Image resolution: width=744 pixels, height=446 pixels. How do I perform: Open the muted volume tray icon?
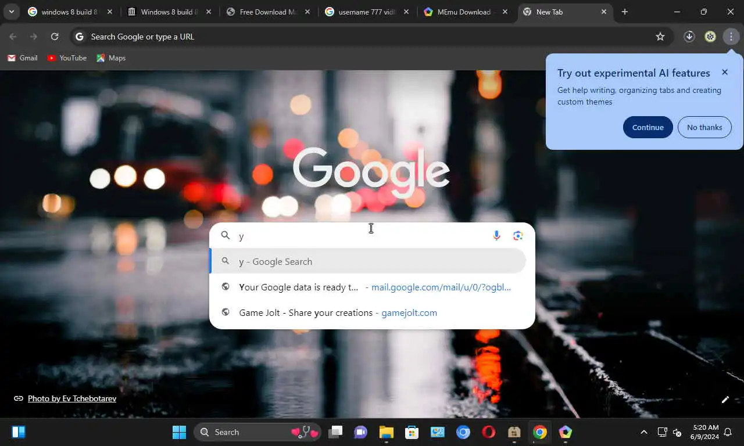point(677,432)
